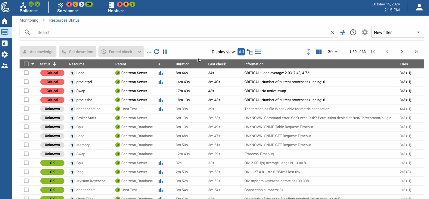Check the critical Swap row checkbox
The height and width of the screenshot is (199, 429).
[x=26, y=91]
